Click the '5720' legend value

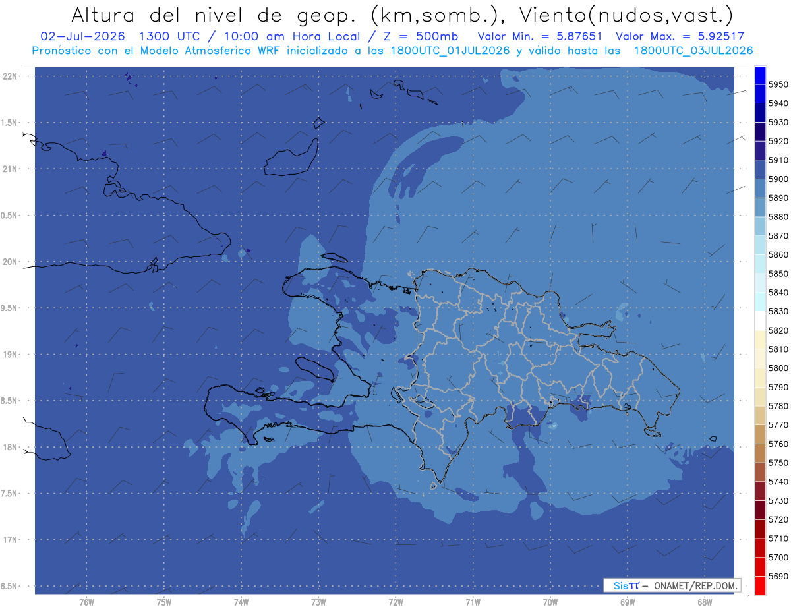(778, 519)
